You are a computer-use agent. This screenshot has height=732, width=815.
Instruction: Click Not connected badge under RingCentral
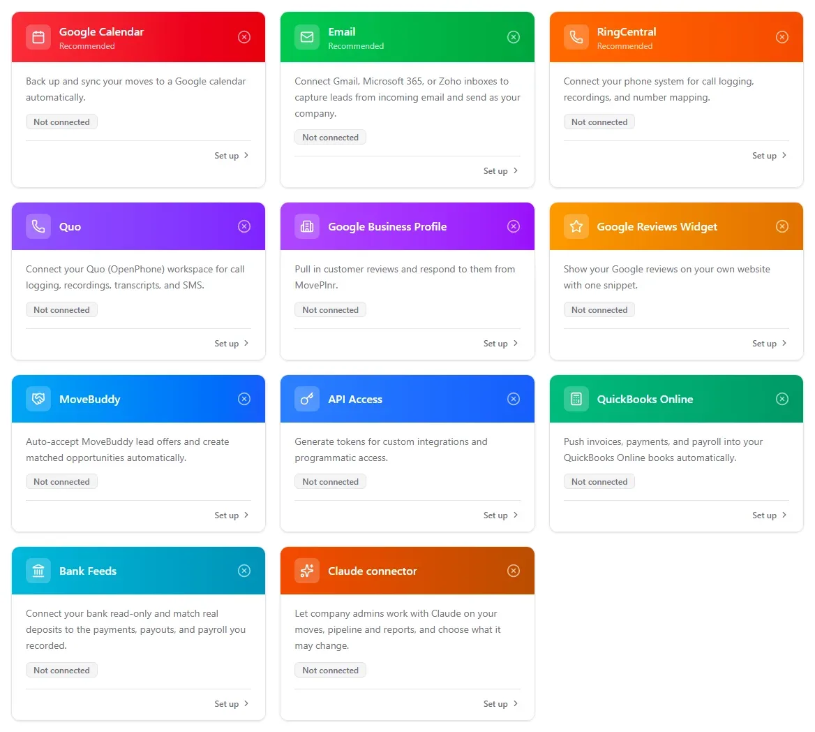click(x=599, y=122)
